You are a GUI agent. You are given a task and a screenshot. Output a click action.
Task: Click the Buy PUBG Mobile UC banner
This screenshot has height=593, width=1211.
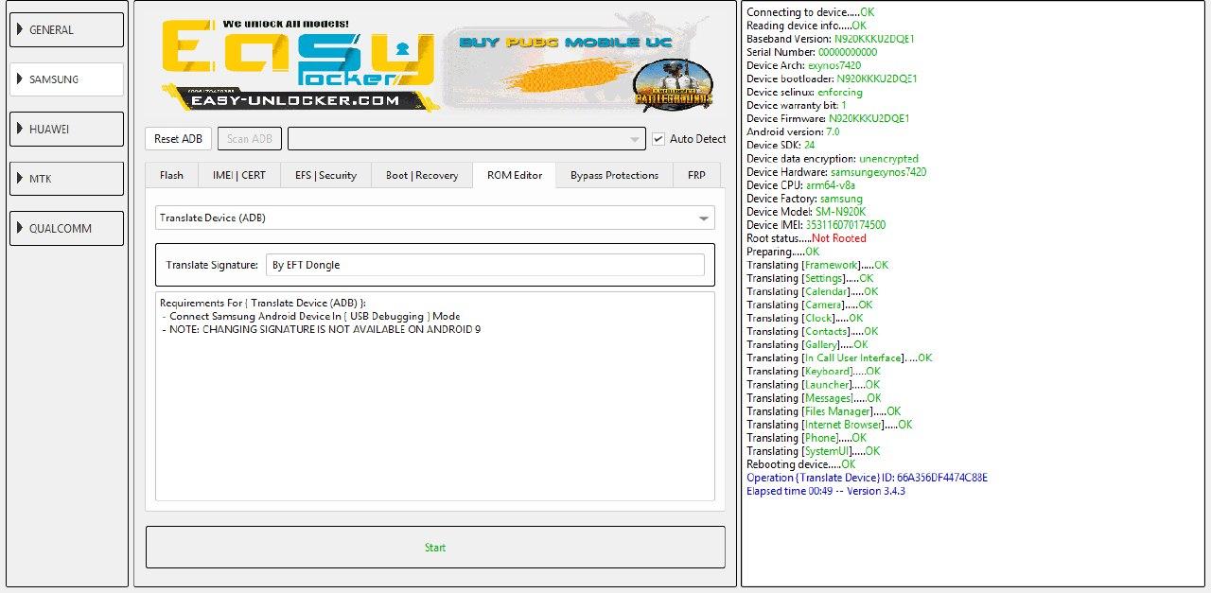(577, 66)
